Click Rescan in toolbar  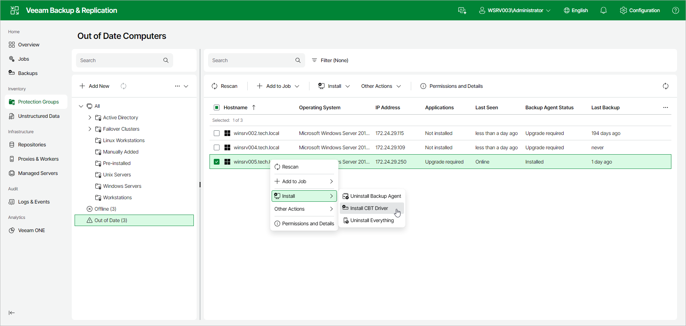(x=225, y=86)
